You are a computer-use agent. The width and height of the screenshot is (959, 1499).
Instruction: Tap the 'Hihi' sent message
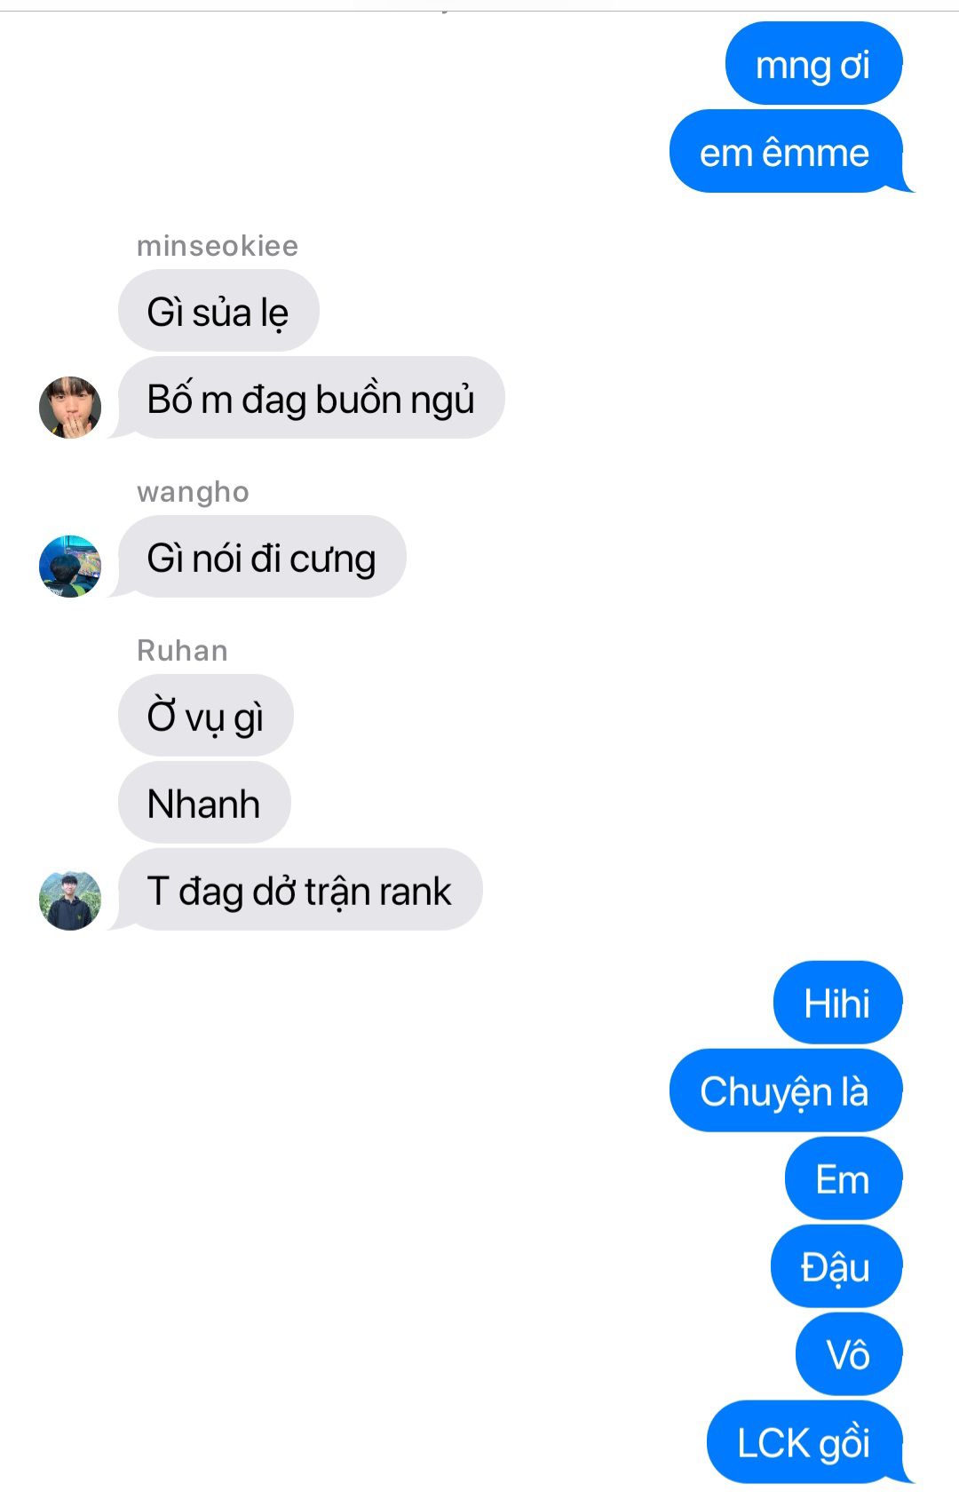pos(837,1003)
